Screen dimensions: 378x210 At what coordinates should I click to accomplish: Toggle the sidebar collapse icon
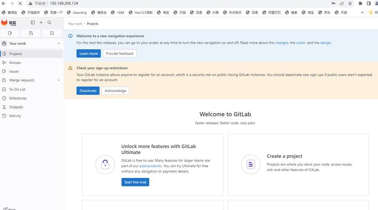(x=33, y=22)
